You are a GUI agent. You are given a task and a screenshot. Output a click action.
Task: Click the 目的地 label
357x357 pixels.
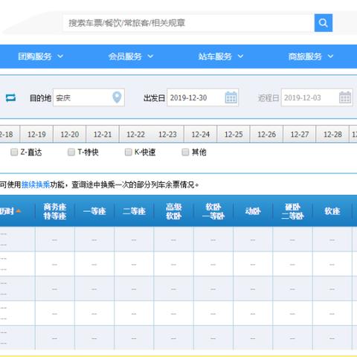click(40, 98)
